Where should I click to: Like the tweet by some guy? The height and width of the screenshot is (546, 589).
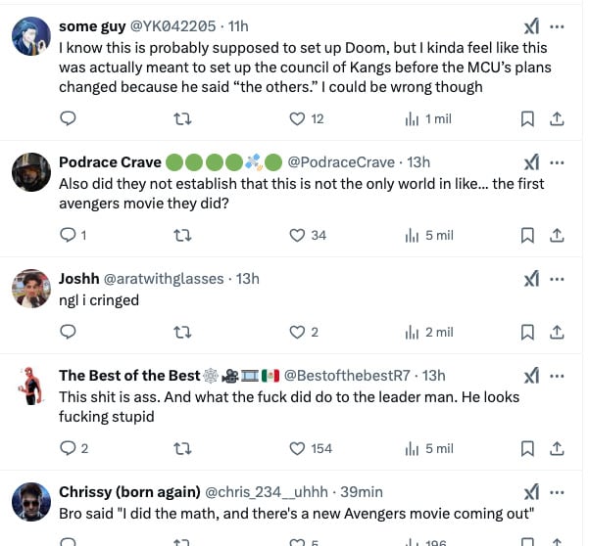298,118
